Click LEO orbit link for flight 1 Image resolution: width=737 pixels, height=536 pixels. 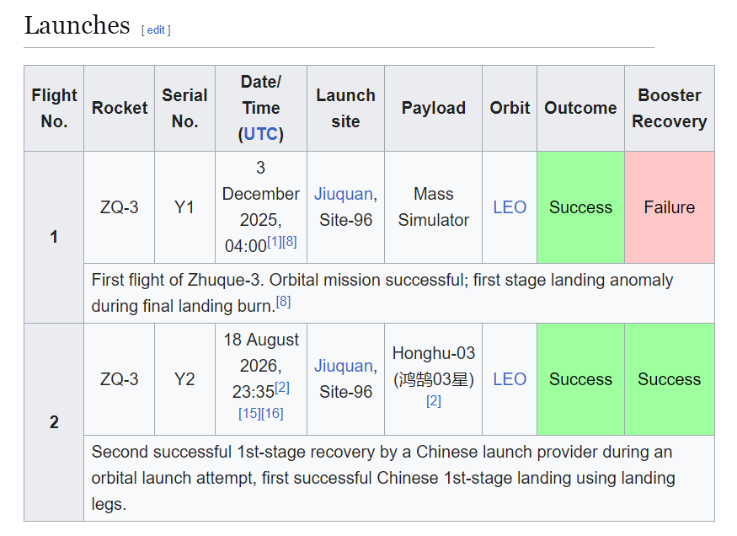coord(510,207)
